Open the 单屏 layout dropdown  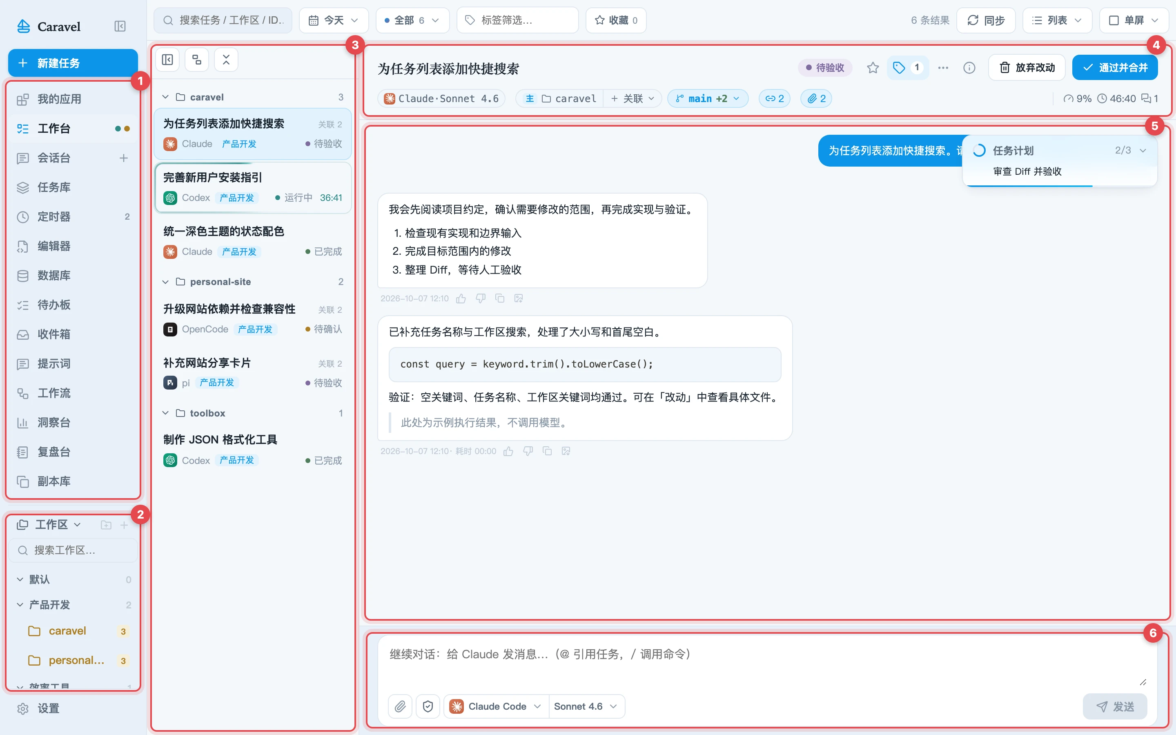point(1134,20)
